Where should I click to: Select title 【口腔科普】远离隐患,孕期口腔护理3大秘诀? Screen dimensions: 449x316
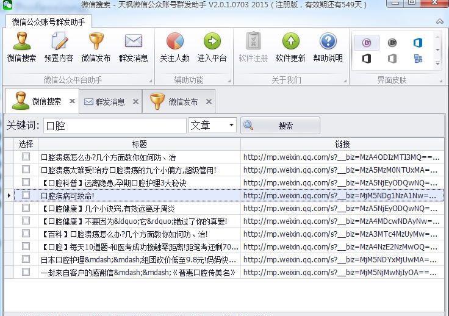[113, 183]
